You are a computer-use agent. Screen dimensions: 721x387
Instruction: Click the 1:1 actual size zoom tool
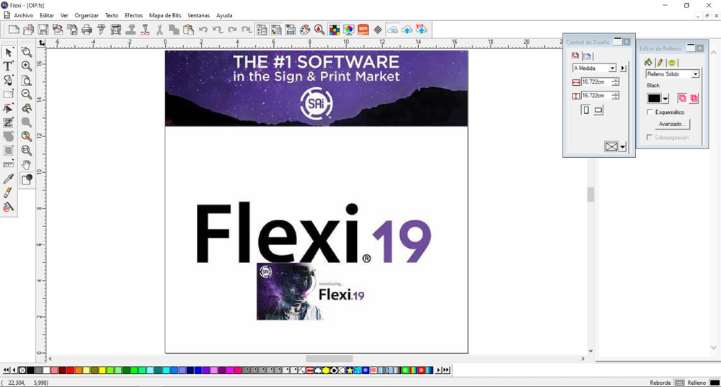(x=27, y=151)
